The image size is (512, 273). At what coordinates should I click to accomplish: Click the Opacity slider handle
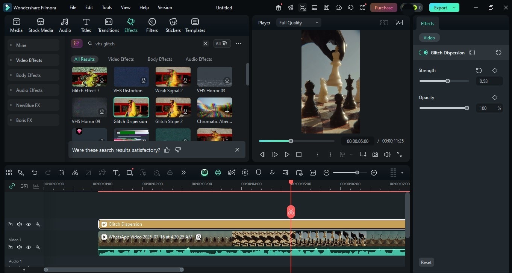coord(467,108)
